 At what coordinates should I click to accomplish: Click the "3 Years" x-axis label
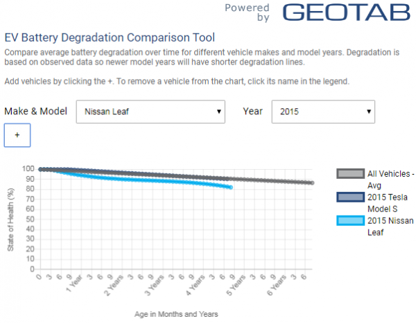pos(155,286)
